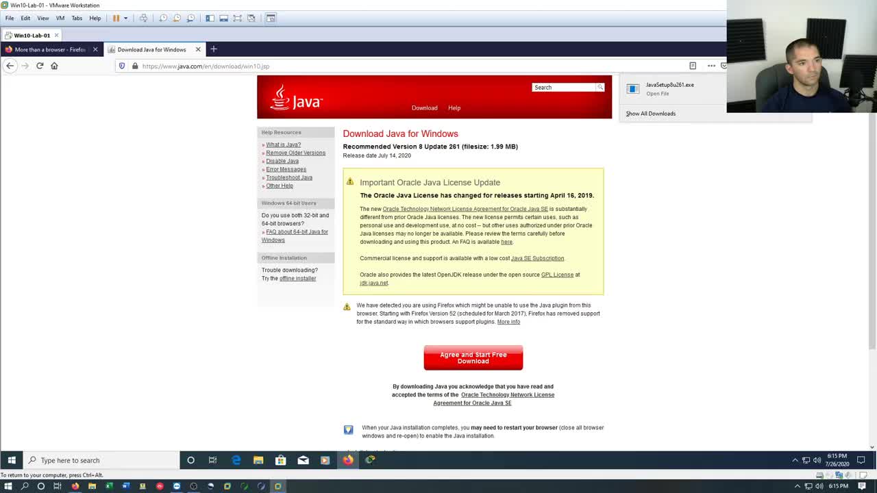Open the VM menu
The width and height of the screenshot is (877, 493).
click(x=60, y=18)
